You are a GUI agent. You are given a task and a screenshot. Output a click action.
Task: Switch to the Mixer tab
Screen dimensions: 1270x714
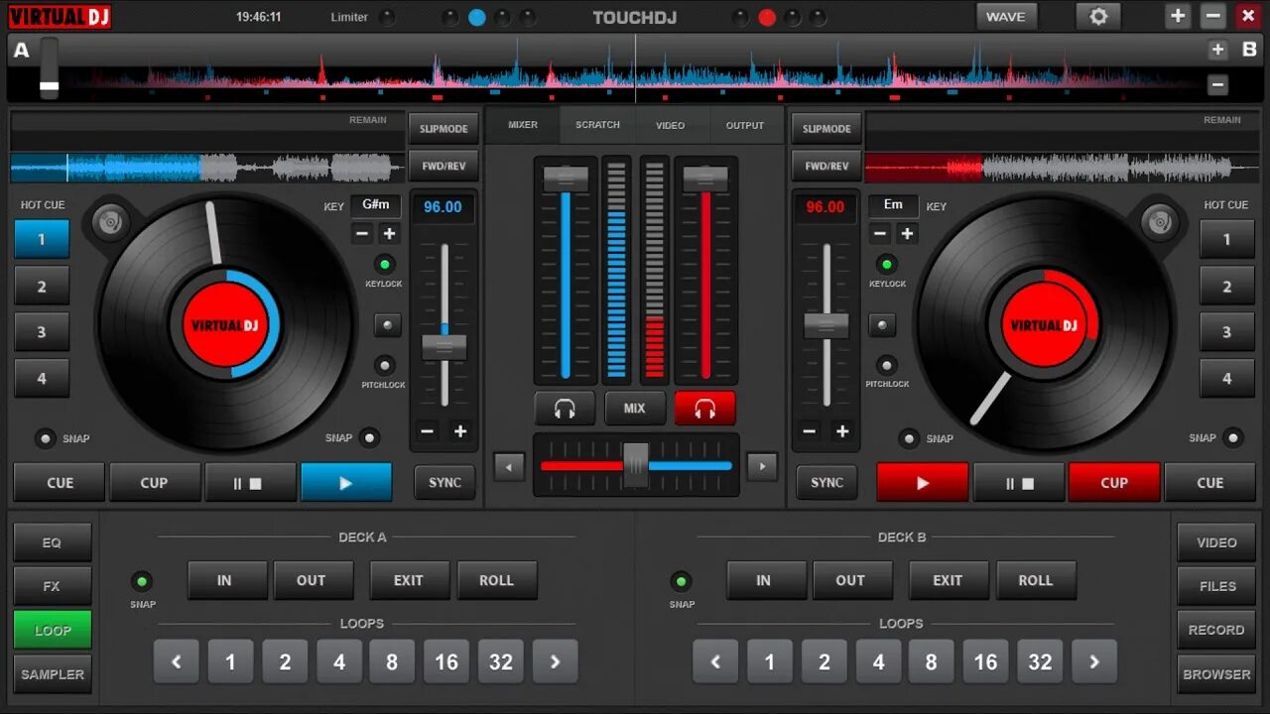523,125
